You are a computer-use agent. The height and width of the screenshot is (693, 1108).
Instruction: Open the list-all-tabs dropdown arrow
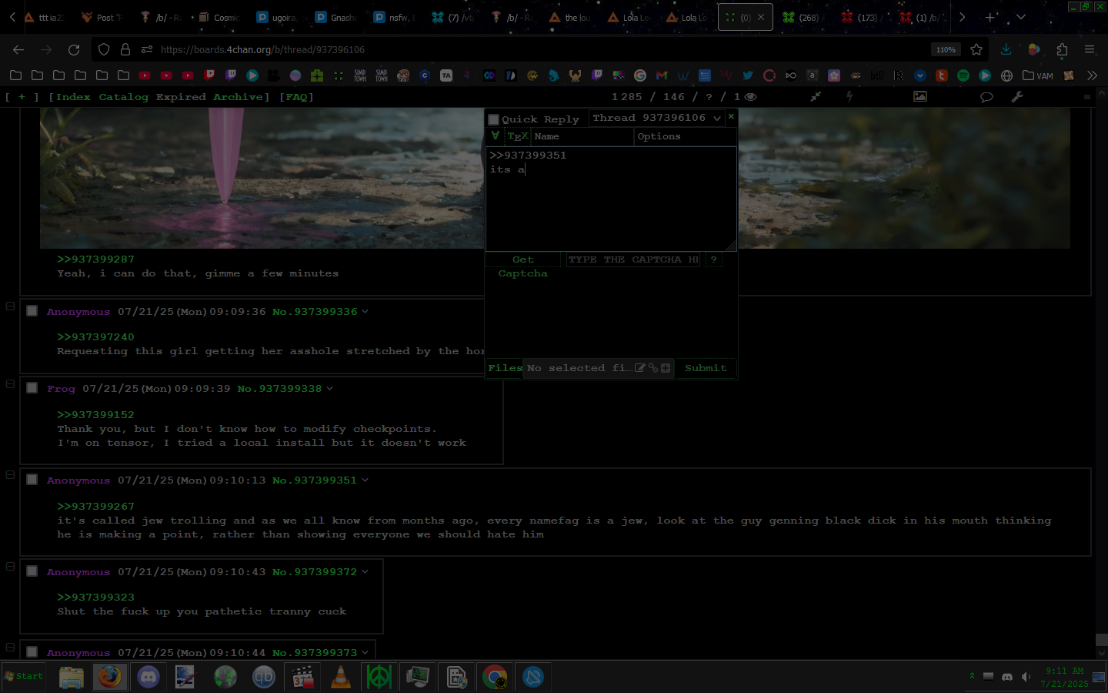[x=1021, y=17]
